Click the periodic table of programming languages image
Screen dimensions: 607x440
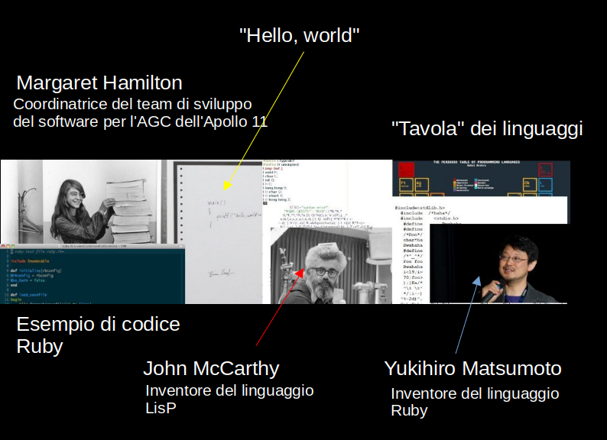click(x=481, y=177)
